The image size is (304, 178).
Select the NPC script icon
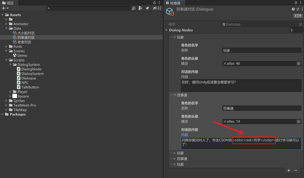(19, 83)
